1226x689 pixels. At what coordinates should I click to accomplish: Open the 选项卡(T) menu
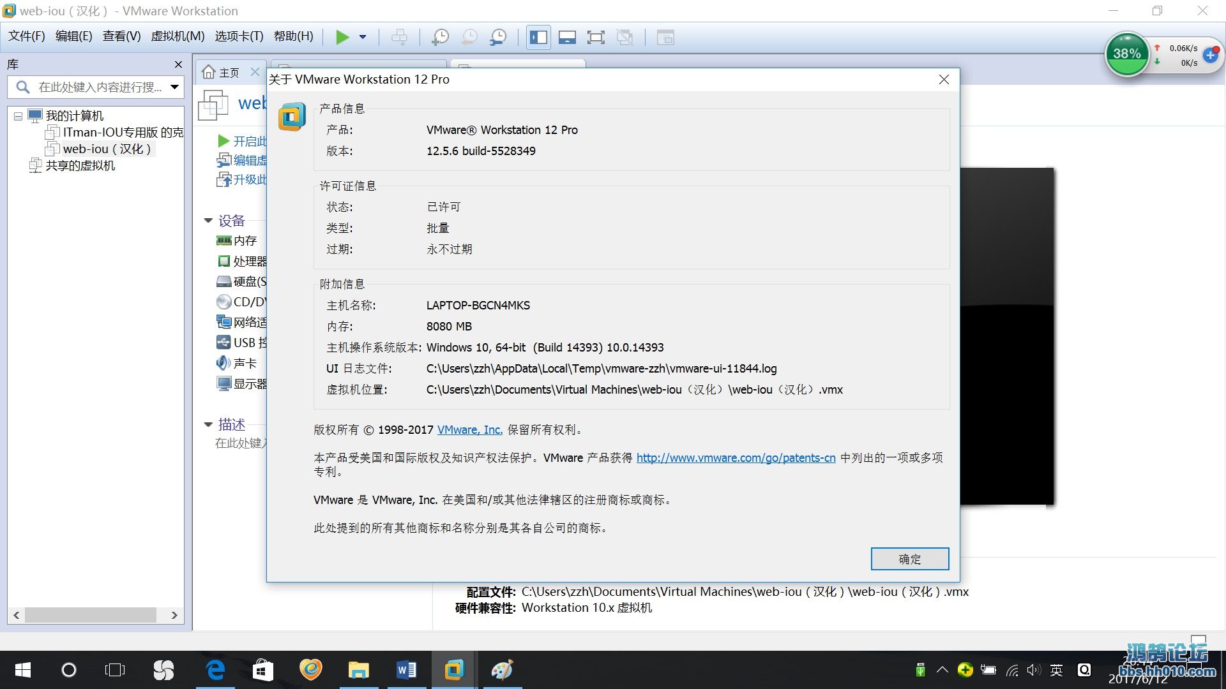click(239, 36)
